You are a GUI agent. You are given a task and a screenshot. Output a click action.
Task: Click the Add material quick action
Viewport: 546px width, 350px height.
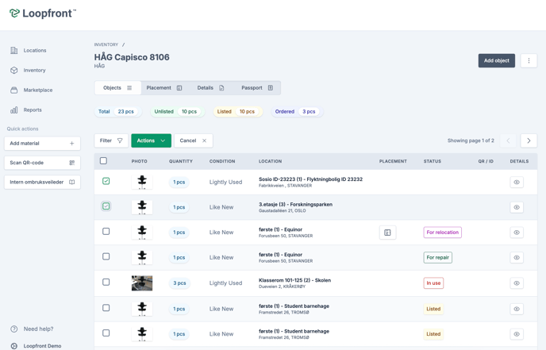42,144
